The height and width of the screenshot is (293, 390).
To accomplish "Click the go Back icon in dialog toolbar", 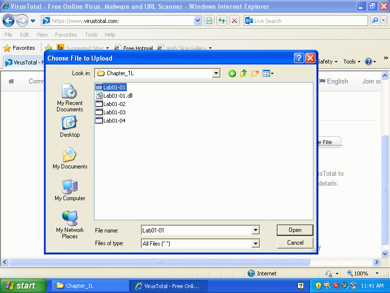I will coord(232,74).
